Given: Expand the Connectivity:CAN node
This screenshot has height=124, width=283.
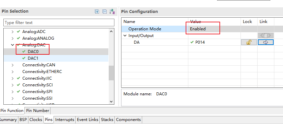Looking at the screenshot, I should 12,65.
